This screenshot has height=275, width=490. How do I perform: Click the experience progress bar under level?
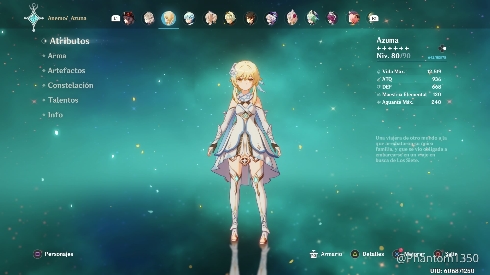coord(411,61)
